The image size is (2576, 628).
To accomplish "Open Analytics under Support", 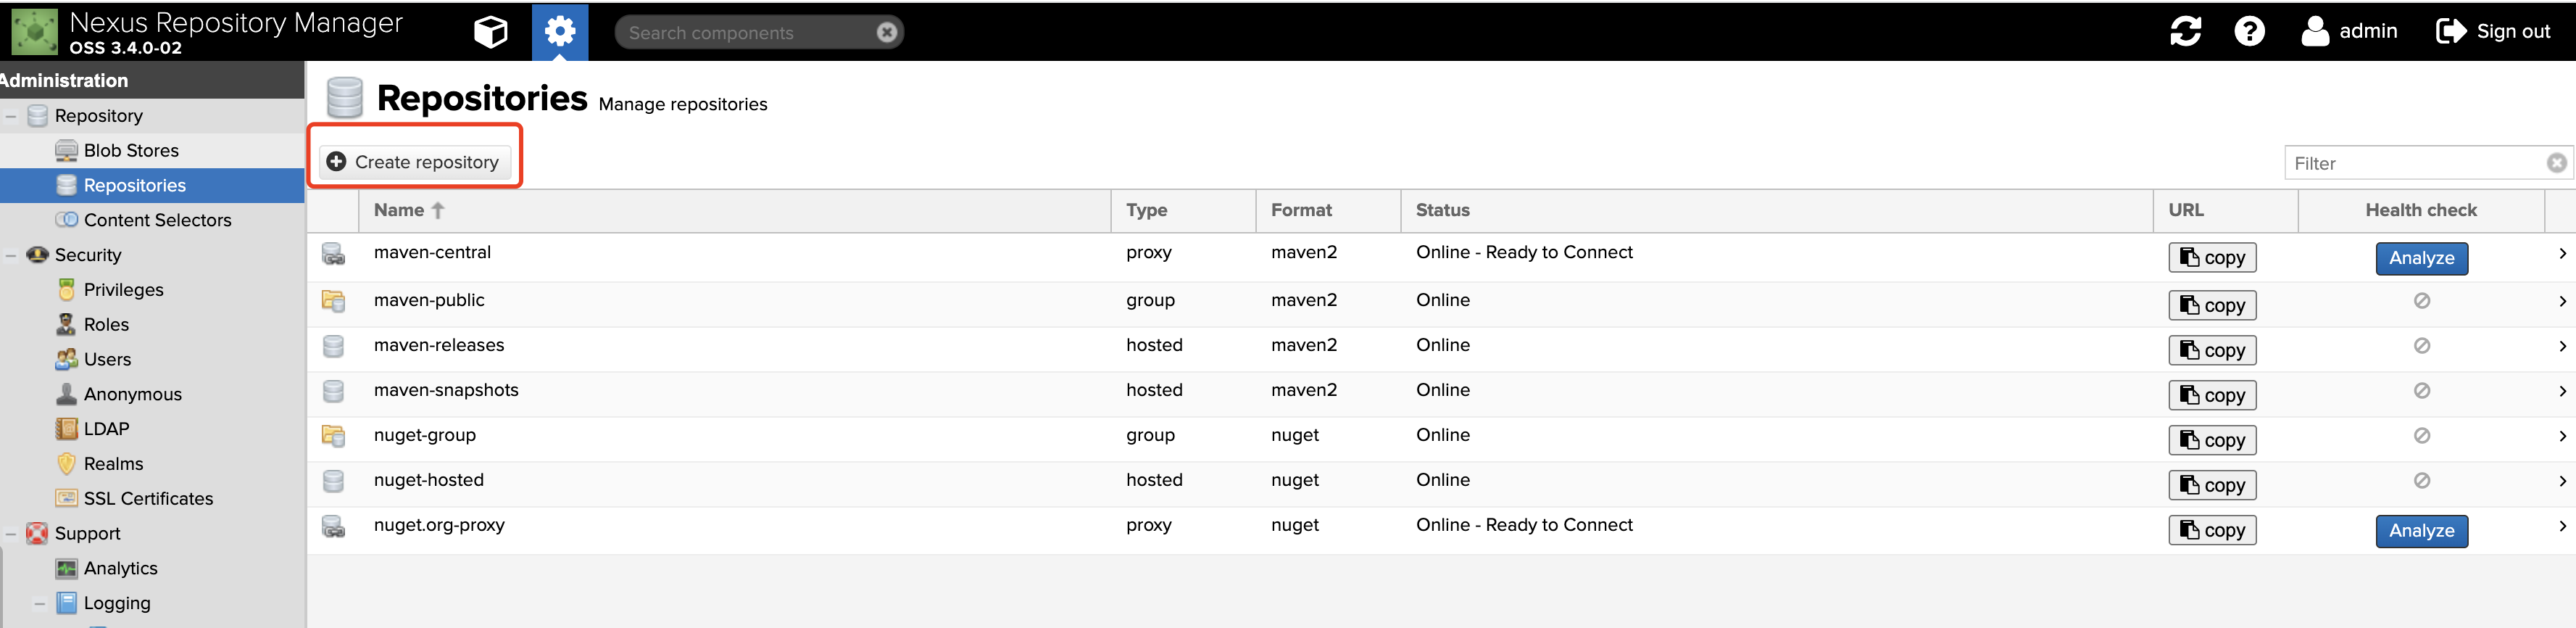I will tap(120, 568).
